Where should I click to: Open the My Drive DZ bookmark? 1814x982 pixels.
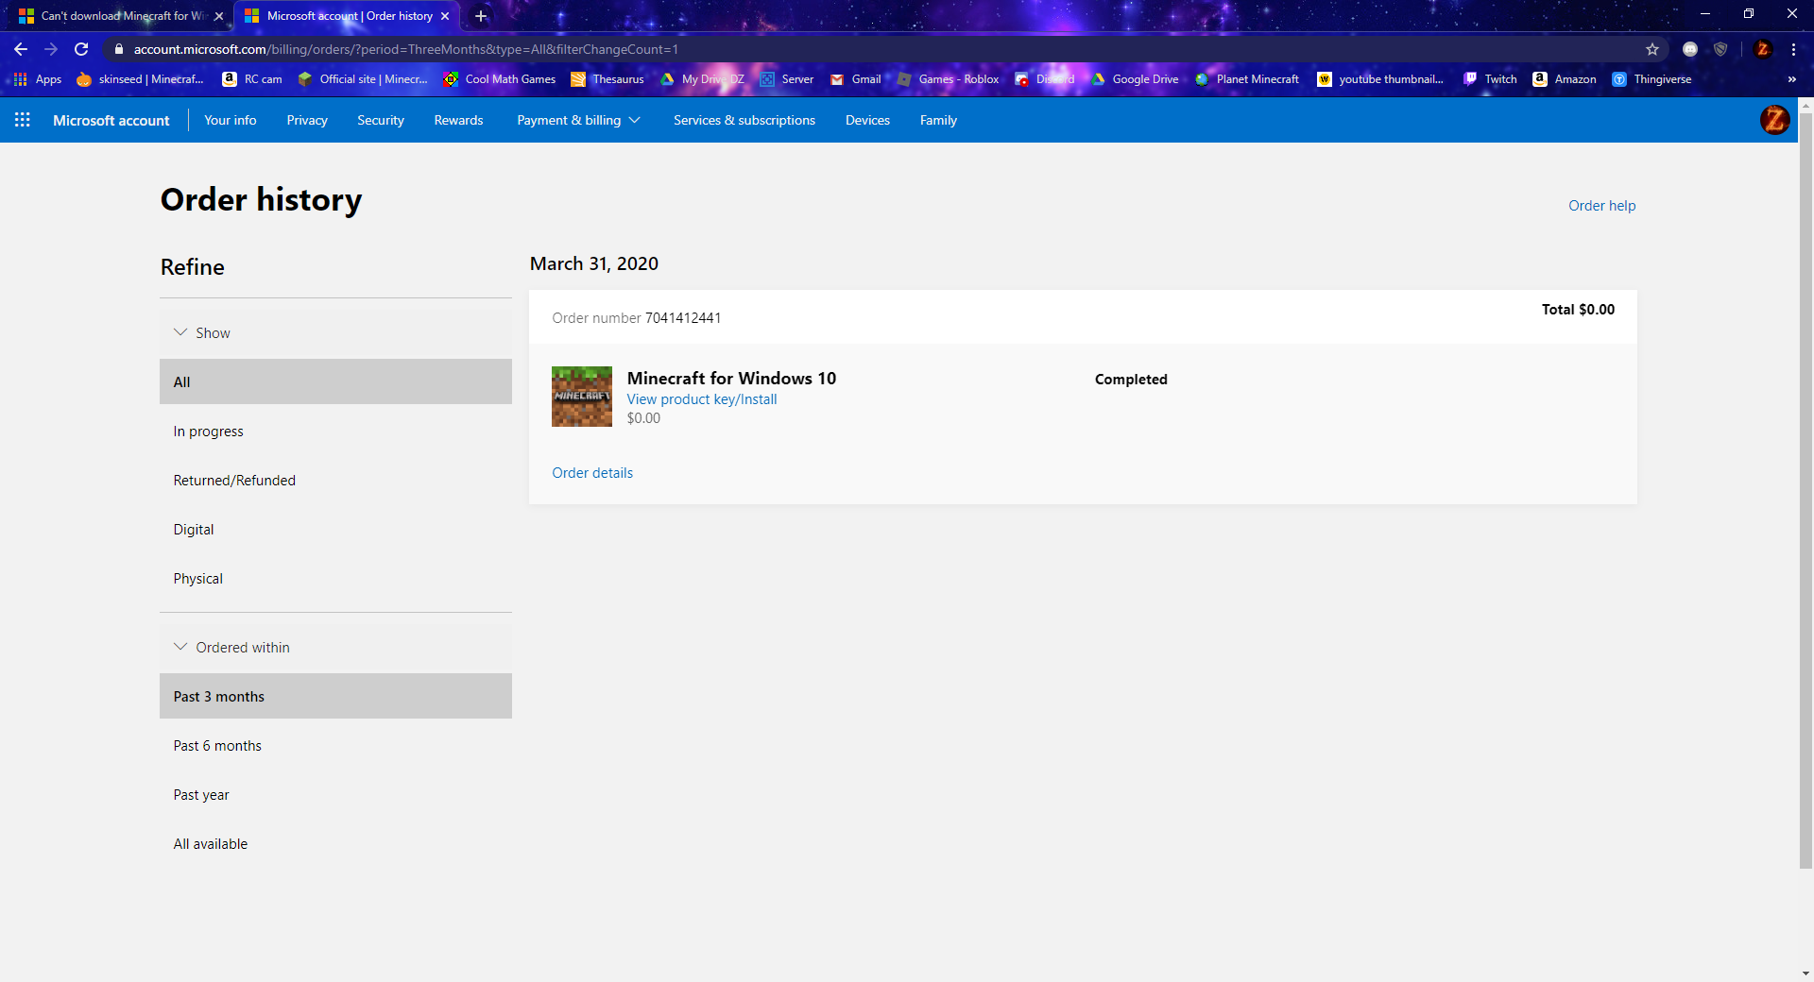coord(702,79)
